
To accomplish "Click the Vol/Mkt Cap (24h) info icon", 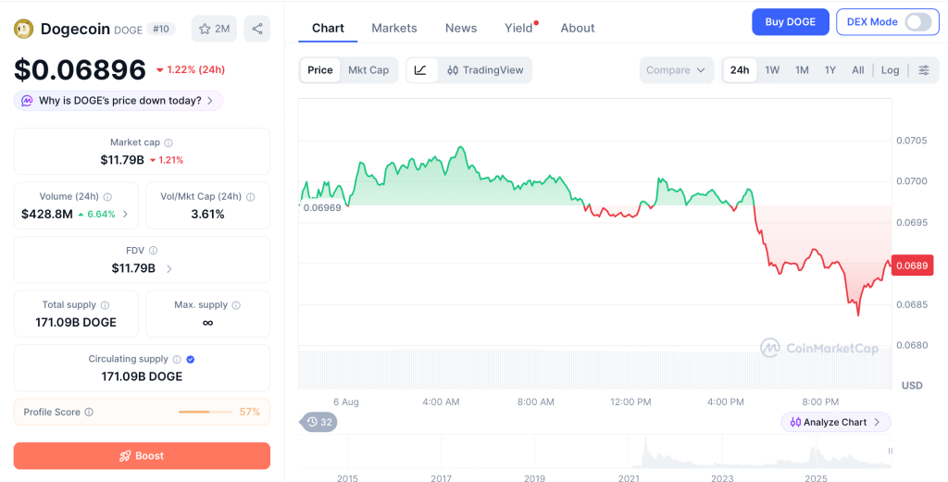I will click(250, 197).
